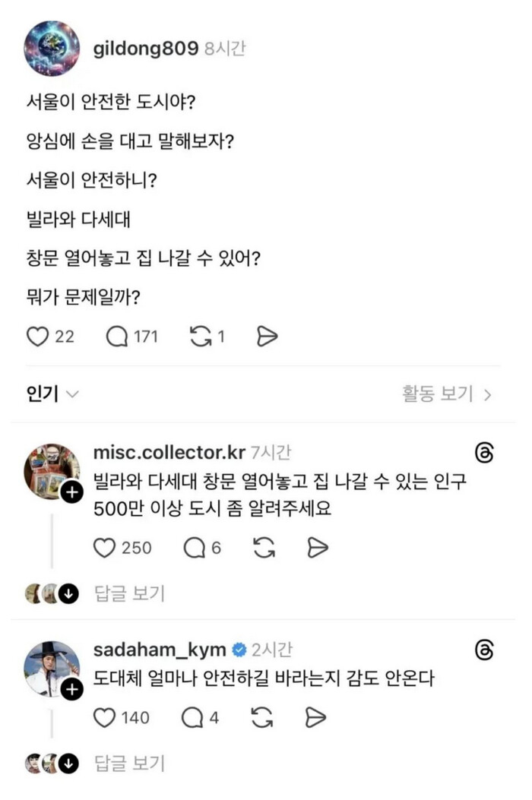Follow misc.collector.kr using plus badge

[x=71, y=494]
